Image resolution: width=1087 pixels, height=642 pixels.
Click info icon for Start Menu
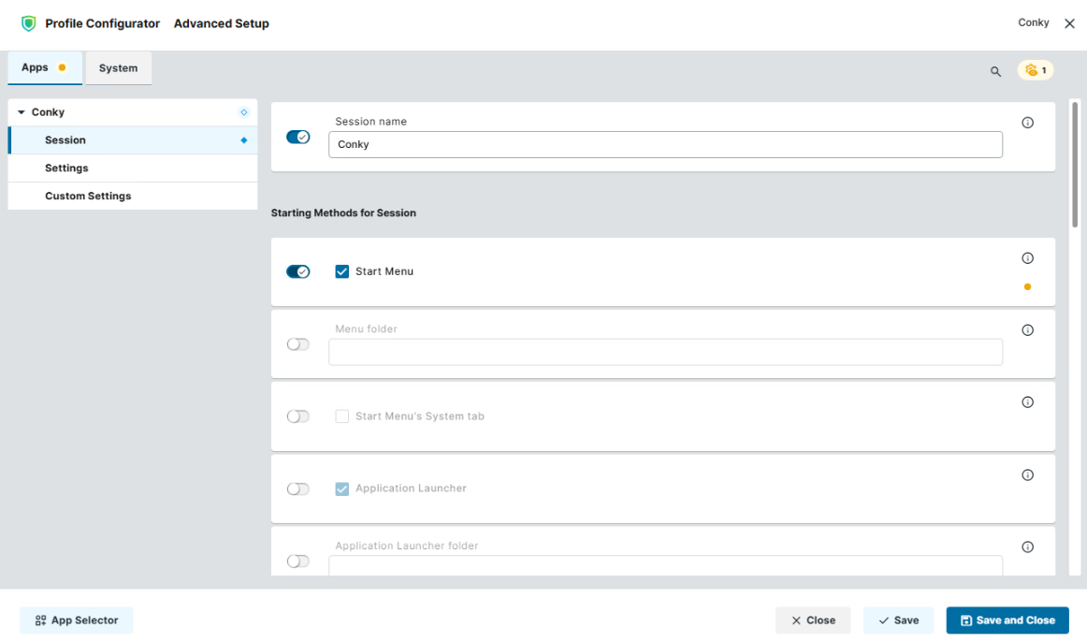1027,258
